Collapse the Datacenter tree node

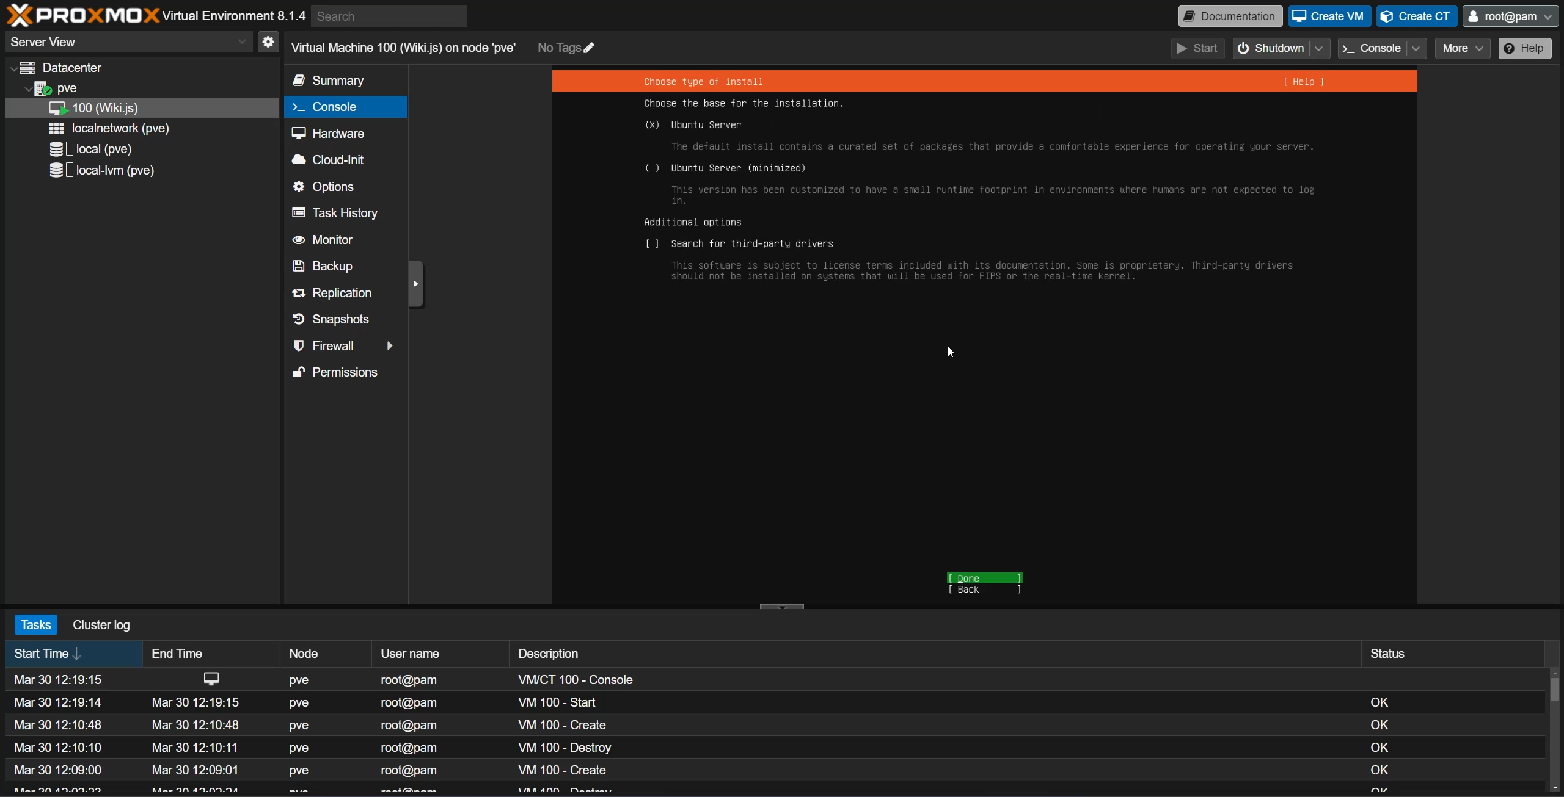[13, 68]
